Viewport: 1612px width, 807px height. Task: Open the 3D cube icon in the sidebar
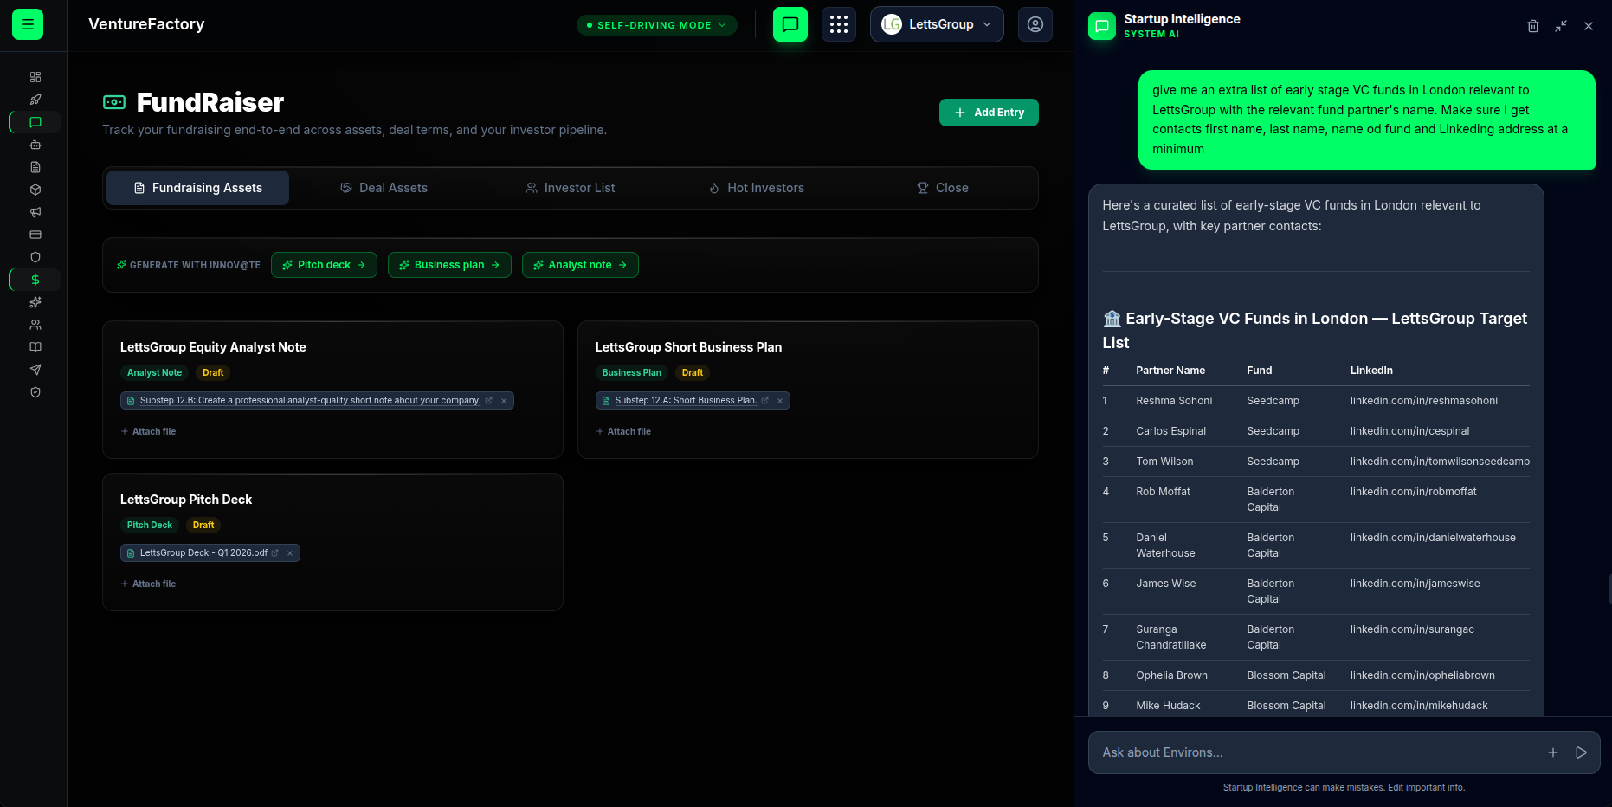coord(35,190)
